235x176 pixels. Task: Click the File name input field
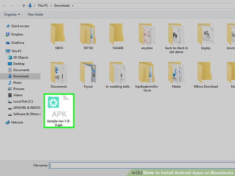(142, 165)
